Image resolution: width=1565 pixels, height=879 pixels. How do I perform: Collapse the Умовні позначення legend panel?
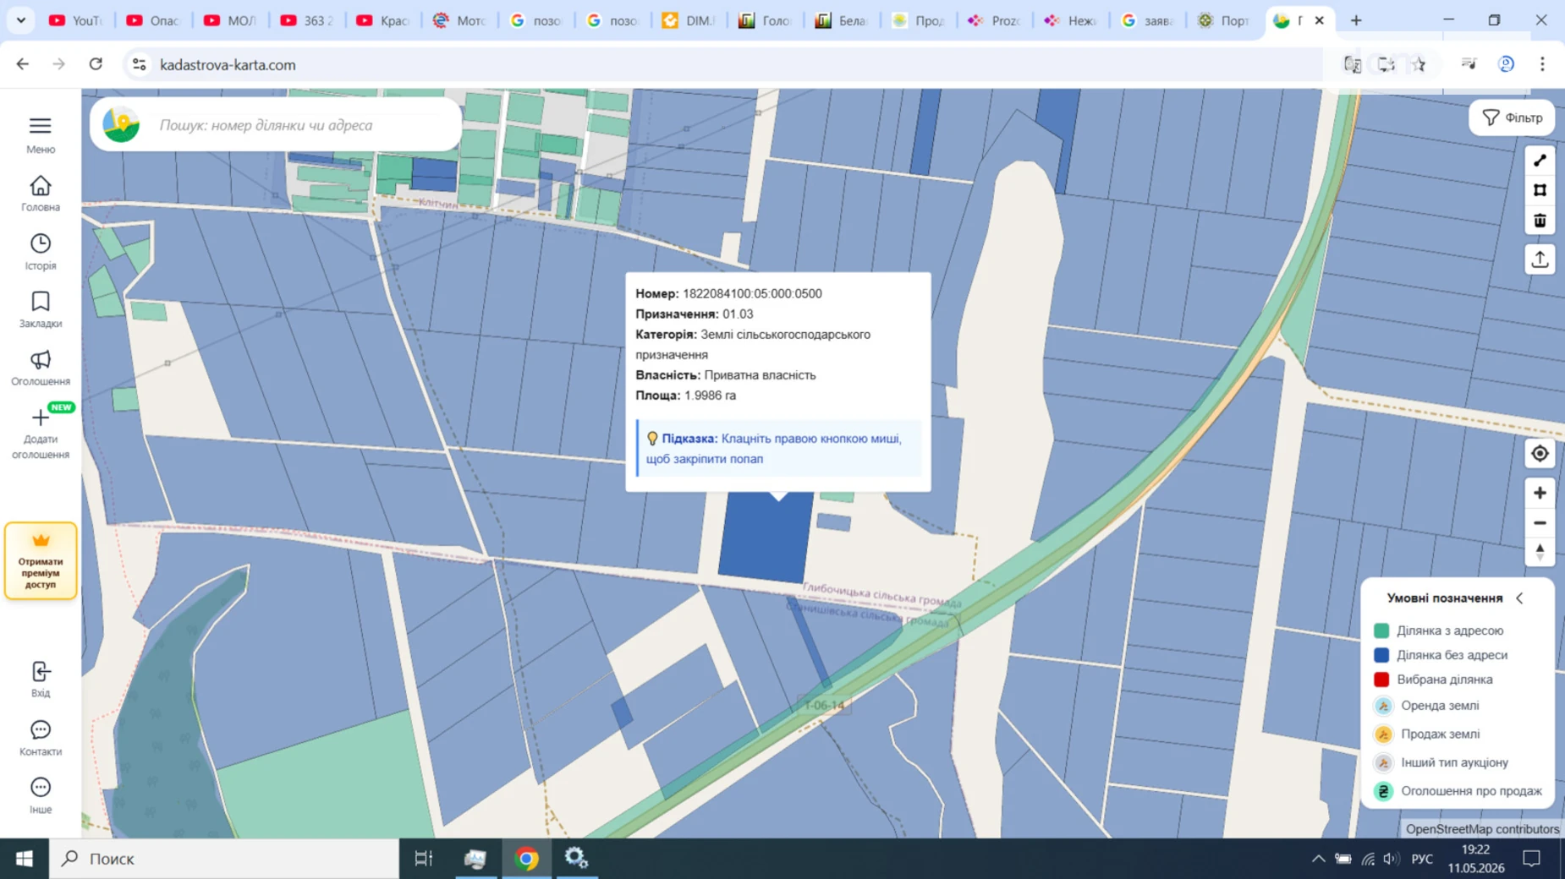1520,598
